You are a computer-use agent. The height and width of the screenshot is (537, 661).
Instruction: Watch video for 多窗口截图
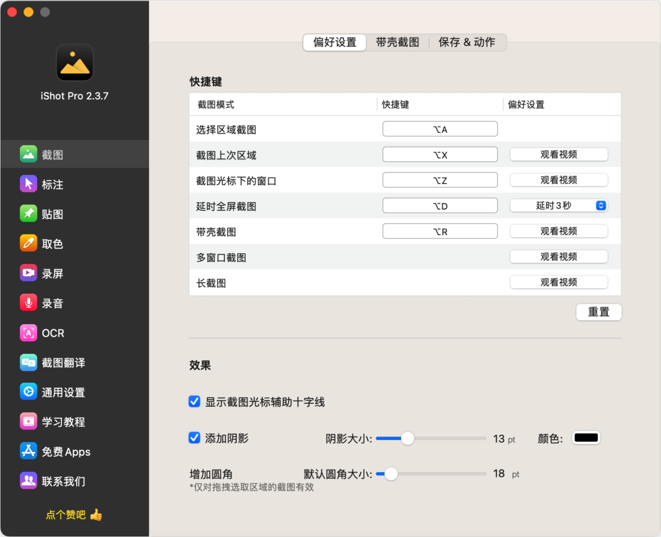(x=559, y=257)
